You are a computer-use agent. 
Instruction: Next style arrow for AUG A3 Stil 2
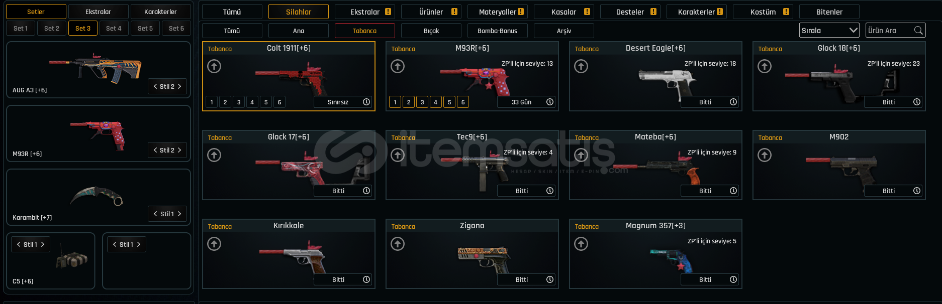[x=179, y=86]
